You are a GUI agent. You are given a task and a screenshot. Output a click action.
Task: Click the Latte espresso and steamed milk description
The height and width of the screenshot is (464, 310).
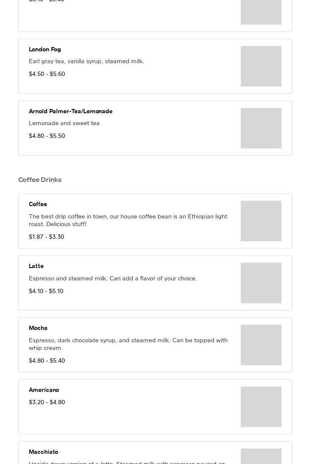[113, 278]
